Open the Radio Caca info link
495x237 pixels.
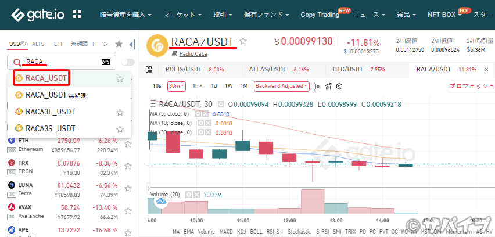pos(193,54)
